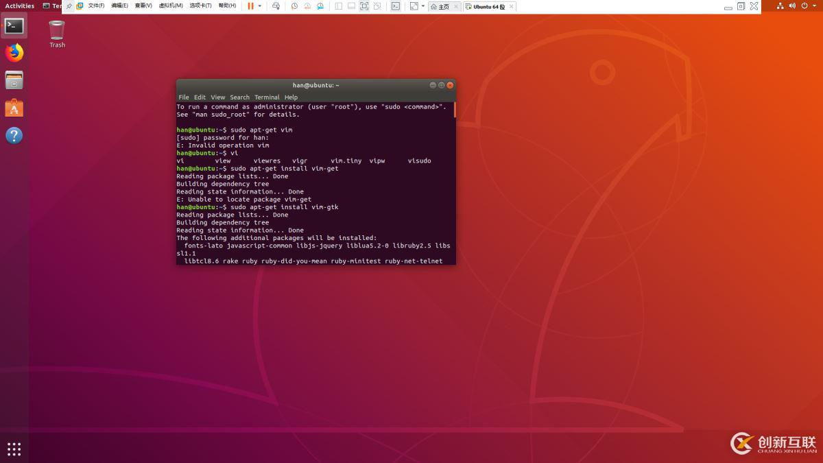The height and width of the screenshot is (463, 823).
Task: Open Ubuntu Software from the dock
Action: [x=14, y=107]
